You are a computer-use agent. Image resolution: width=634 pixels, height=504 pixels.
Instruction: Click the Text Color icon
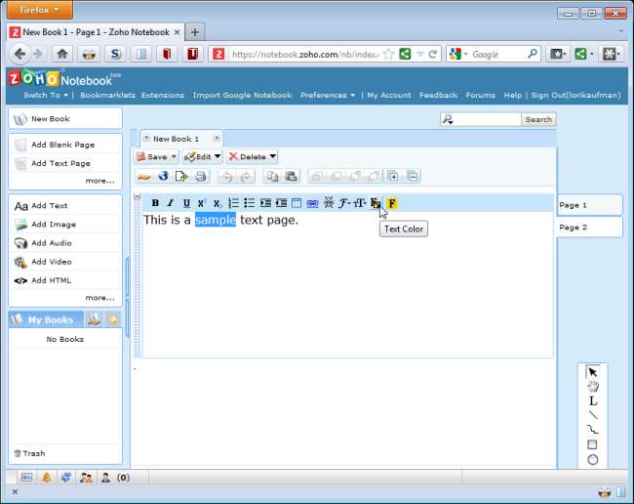[376, 203]
